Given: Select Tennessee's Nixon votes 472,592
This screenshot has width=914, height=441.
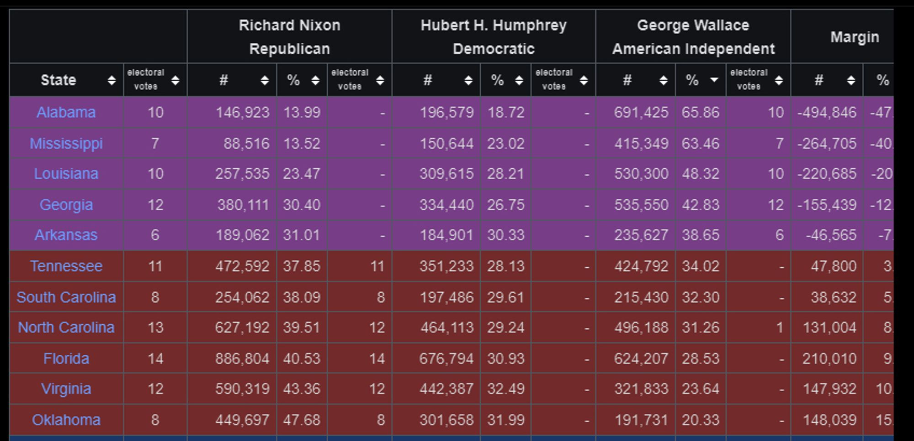Looking at the screenshot, I should tap(242, 266).
